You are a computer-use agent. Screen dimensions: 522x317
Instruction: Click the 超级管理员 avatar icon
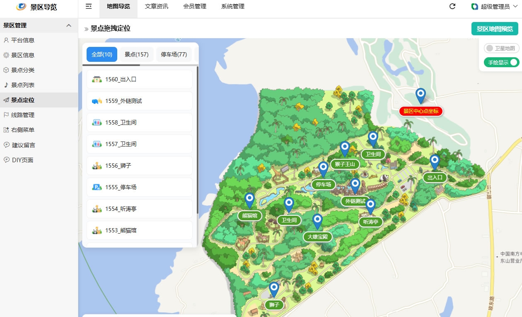coord(475,7)
